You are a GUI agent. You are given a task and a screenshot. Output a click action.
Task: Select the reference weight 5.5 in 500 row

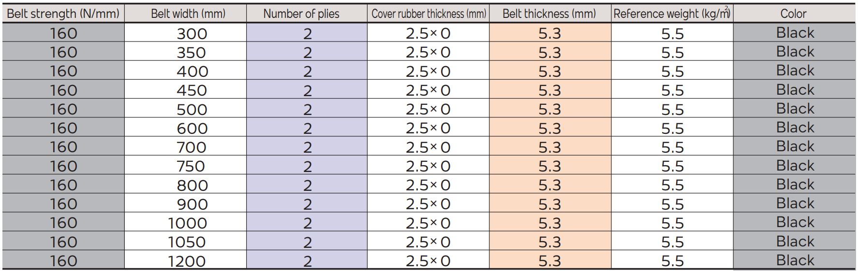672,109
